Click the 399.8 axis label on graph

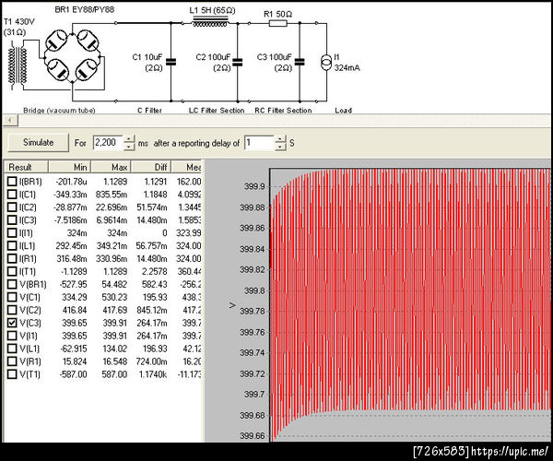pyautogui.click(x=254, y=291)
